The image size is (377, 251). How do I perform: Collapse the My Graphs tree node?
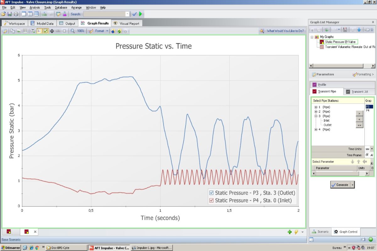pyautogui.click(x=312, y=37)
